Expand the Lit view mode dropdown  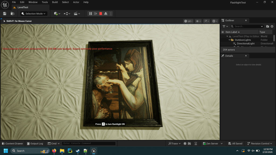pos(188,21)
